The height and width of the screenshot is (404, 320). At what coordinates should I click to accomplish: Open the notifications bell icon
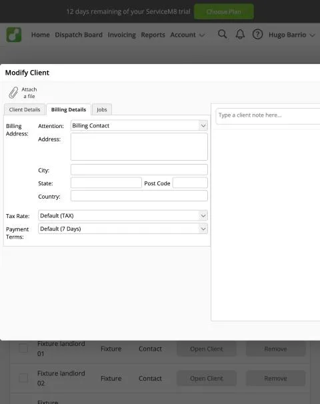pyautogui.click(x=240, y=34)
